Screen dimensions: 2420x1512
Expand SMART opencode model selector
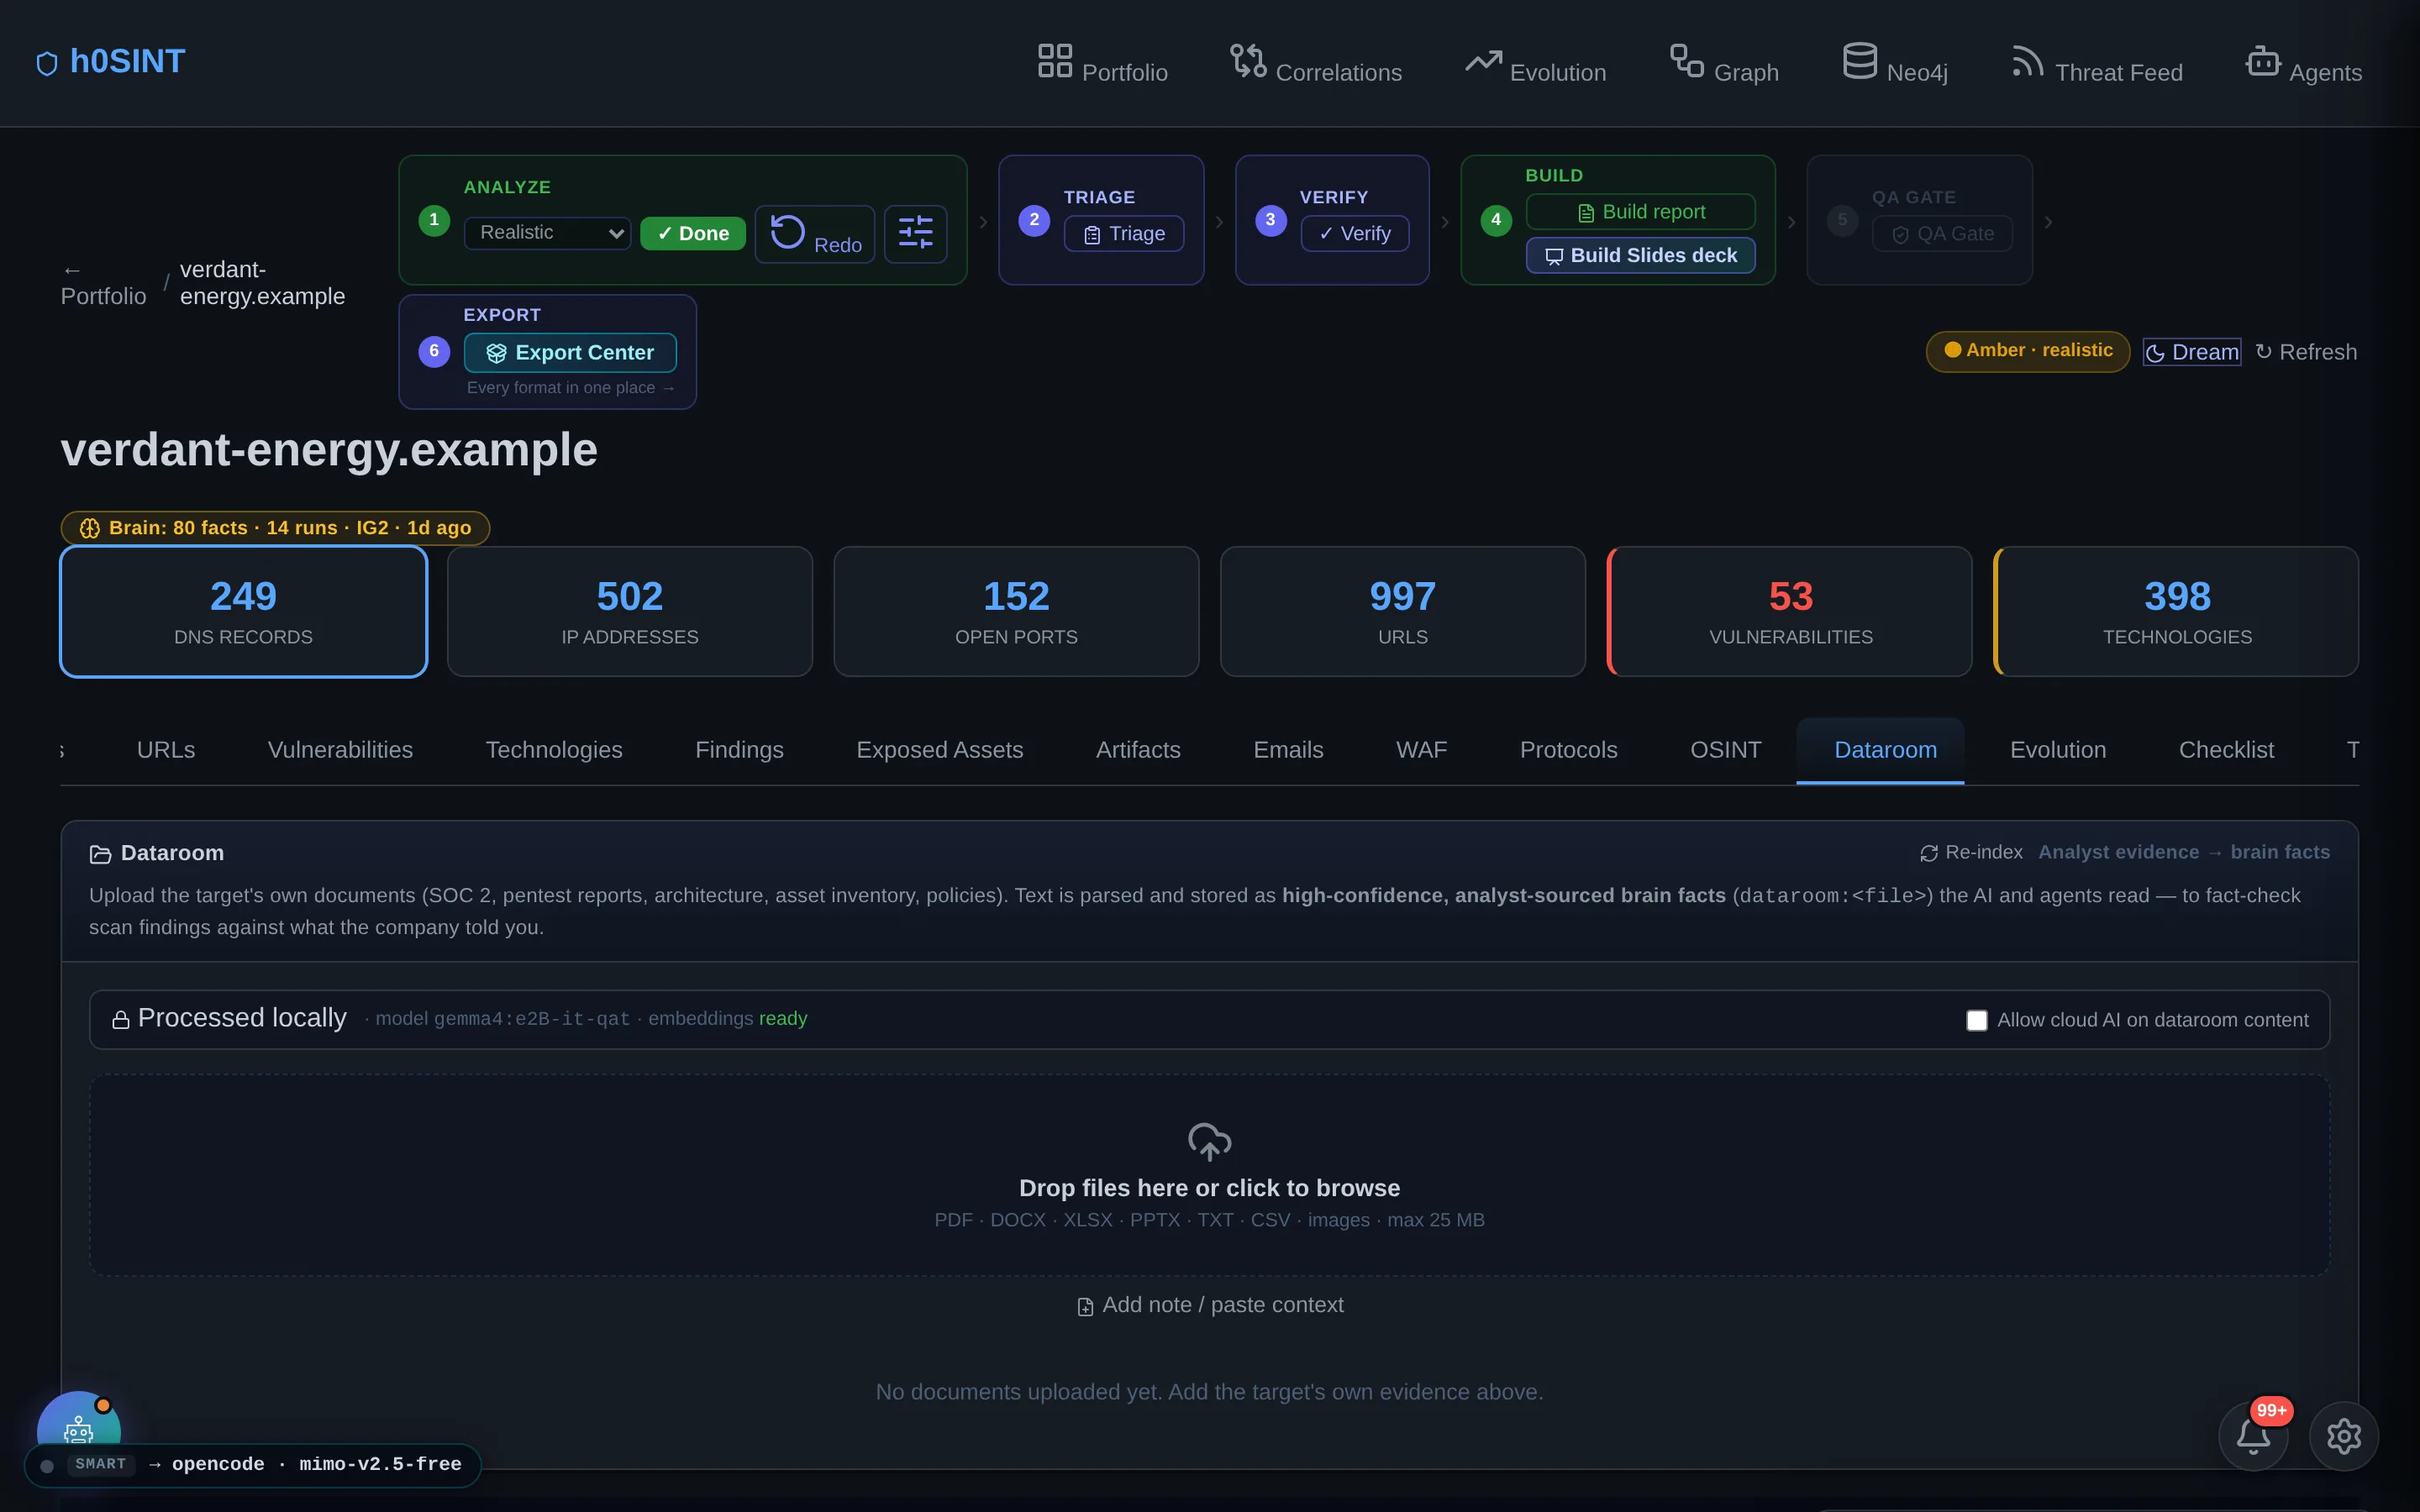point(253,1465)
